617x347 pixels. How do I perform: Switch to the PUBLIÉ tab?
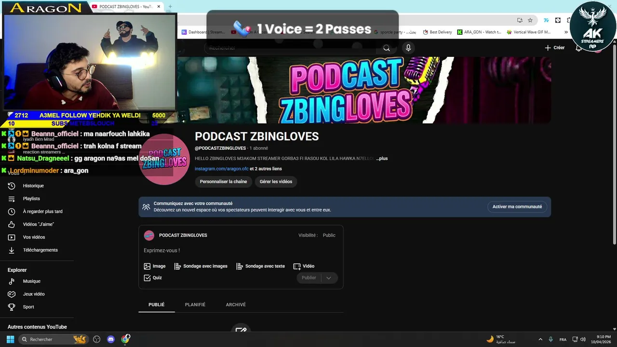(157, 305)
